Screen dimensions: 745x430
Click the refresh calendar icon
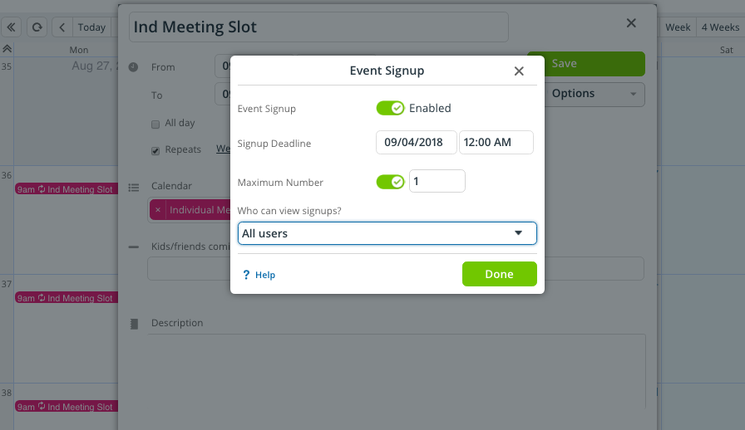coord(37,27)
